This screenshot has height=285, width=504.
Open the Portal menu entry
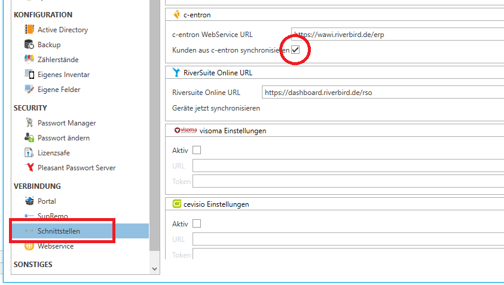(x=47, y=201)
